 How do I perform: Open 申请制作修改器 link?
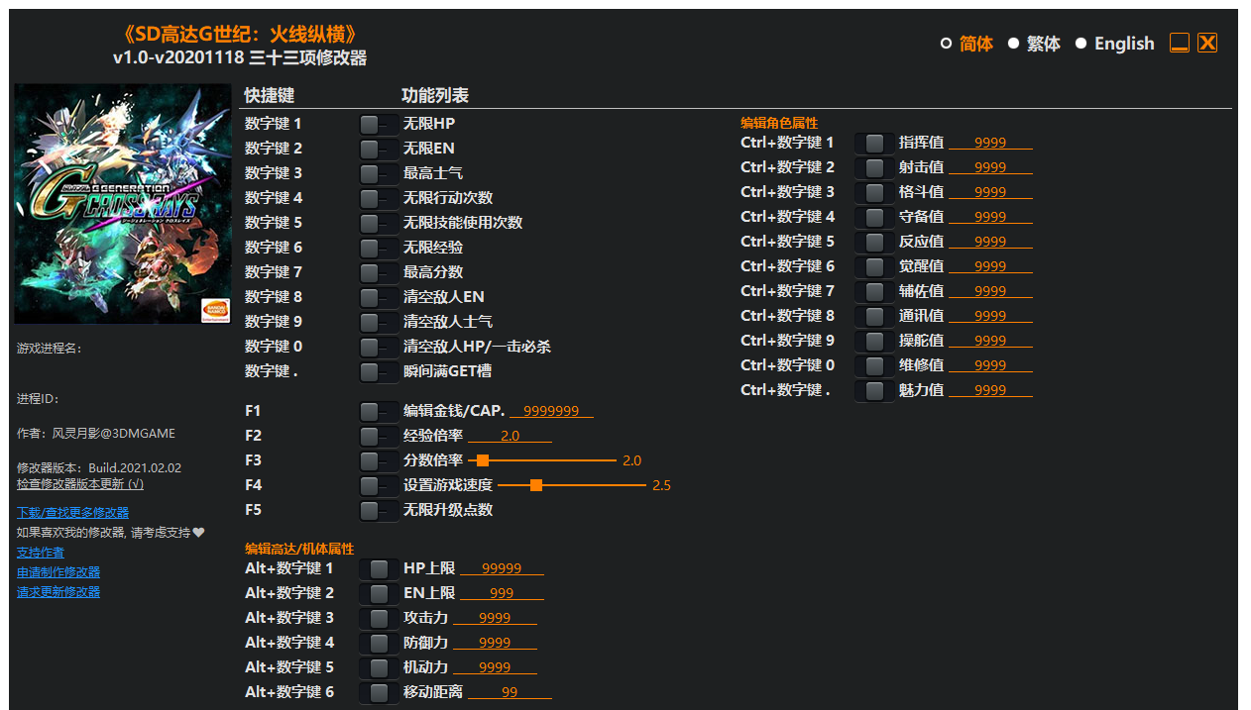pos(58,572)
